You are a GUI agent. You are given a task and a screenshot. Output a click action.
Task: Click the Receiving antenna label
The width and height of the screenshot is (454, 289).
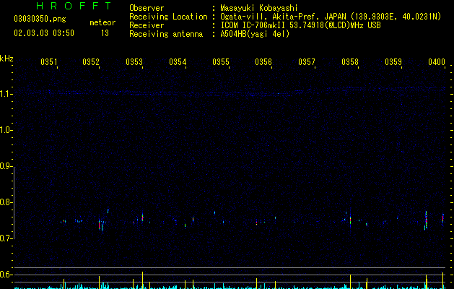coord(166,34)
